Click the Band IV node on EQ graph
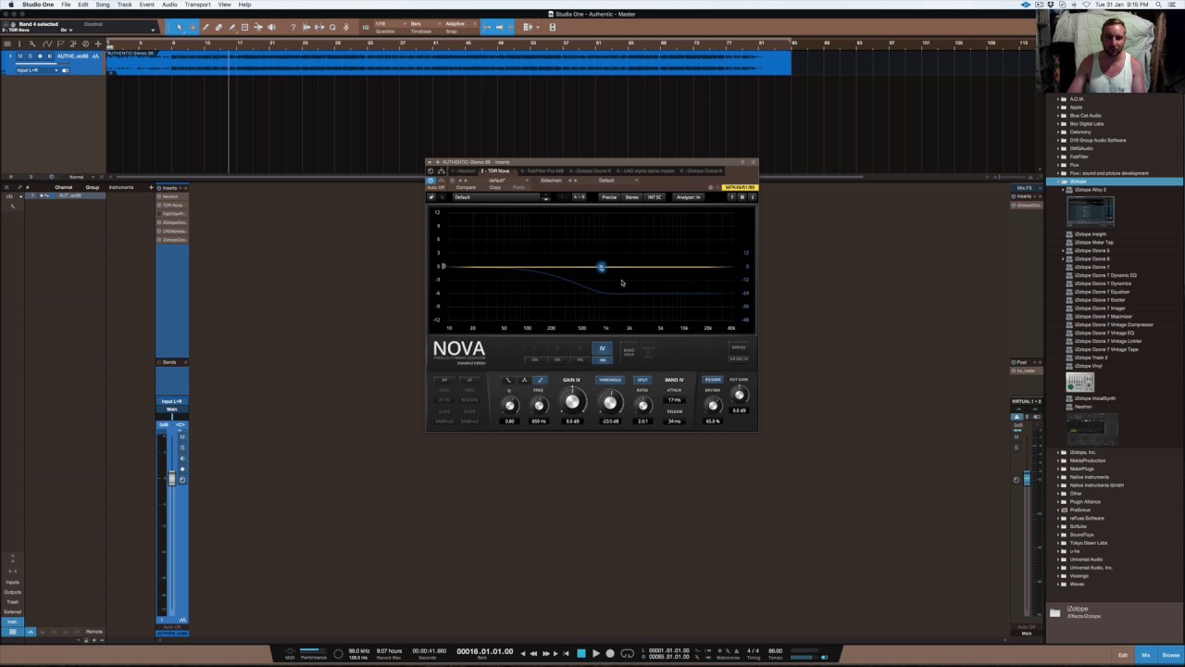Screen dimensions: 1185x667 coord(601,267)
